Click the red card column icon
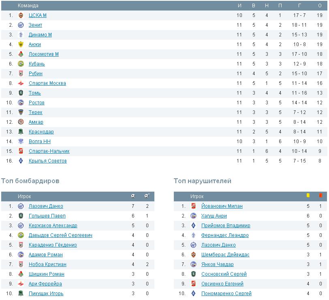The width and height of the screenshot is (329, 300). point(320,196)
